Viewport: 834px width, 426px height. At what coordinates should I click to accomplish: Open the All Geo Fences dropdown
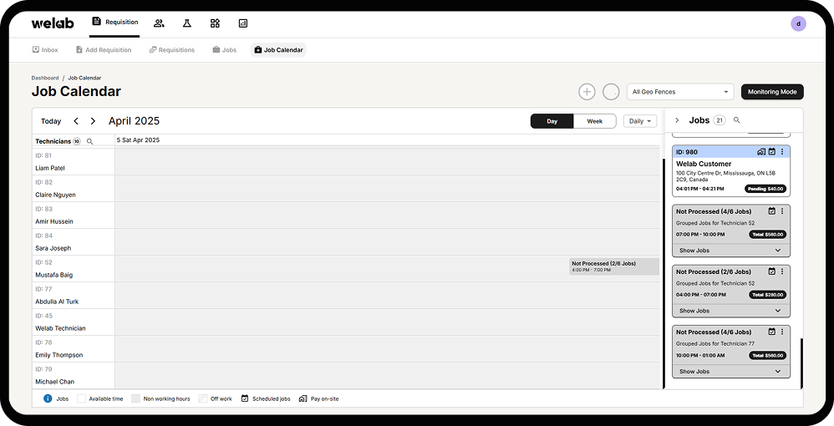pos(680,92)
